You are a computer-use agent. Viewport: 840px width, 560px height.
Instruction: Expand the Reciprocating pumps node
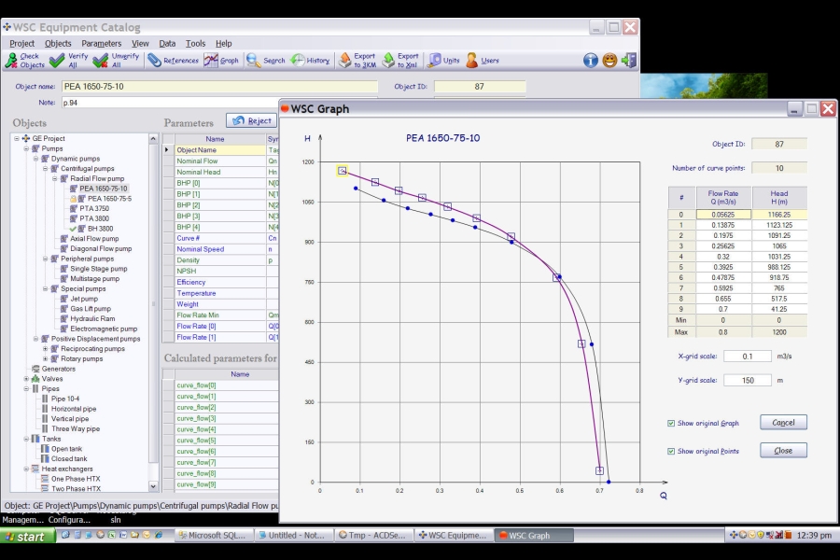(46, 349)
